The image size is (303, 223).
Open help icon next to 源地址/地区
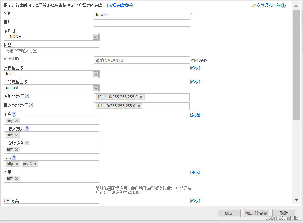27,96
